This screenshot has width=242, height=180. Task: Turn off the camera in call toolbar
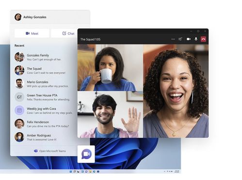pyautogui.click(x=189, y=39)
